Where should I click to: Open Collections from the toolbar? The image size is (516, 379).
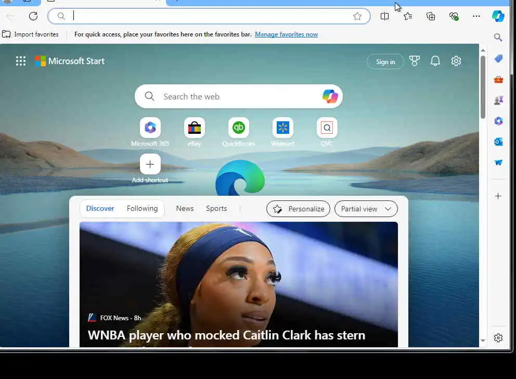coord(431,16)
